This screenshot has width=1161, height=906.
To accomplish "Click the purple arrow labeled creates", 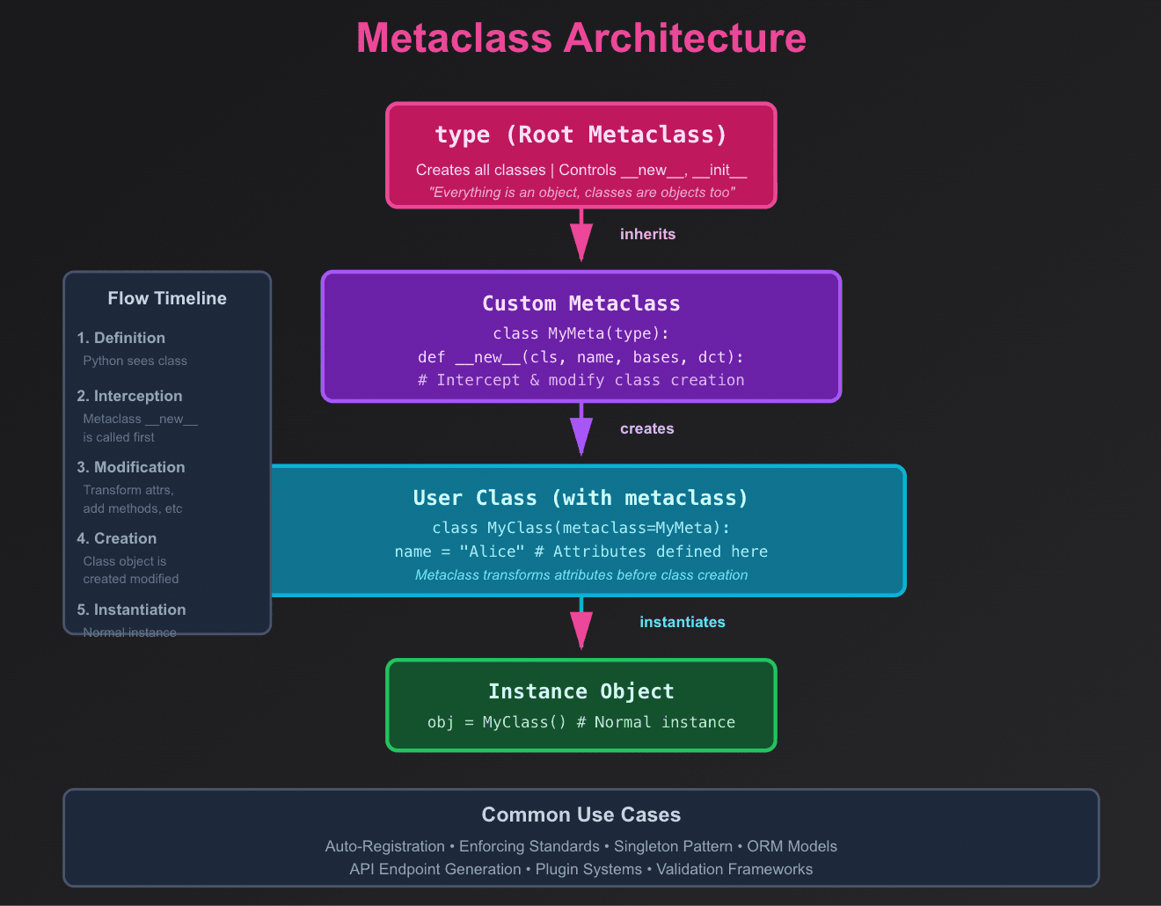I will [x=581, y=431].
